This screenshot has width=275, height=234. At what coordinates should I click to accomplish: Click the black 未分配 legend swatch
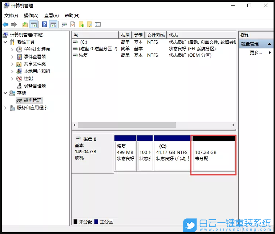(76, 222)
